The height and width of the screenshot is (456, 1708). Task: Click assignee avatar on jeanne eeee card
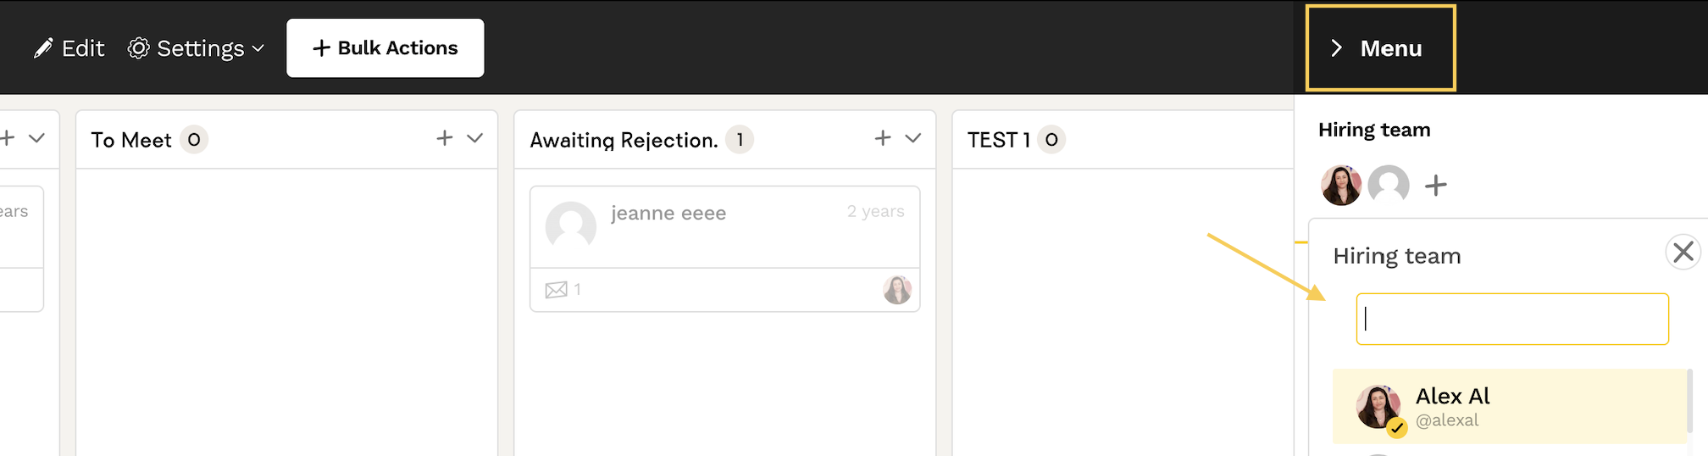coord(897,290)
